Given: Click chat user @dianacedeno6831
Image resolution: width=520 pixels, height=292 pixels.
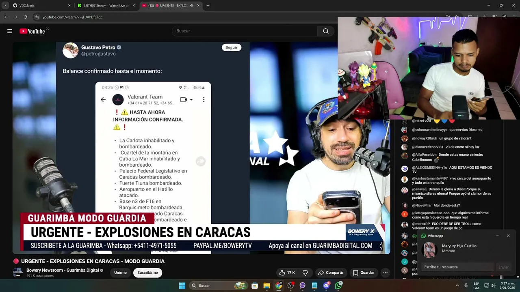Looking at the screenshot, I should pos(428,147).
